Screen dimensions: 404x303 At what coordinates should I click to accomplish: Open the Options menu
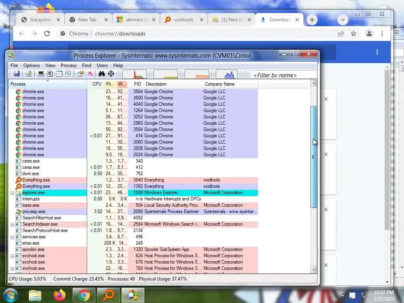pos(32,65)
